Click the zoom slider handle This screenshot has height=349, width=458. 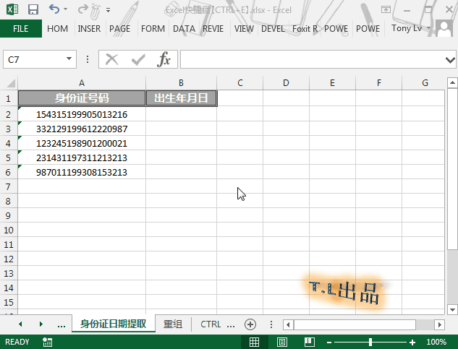point(370,342)
